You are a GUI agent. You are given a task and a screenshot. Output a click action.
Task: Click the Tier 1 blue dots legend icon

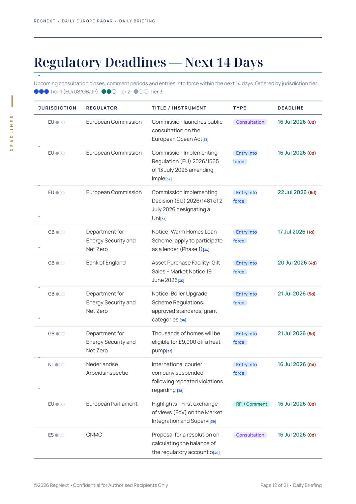coord(41,92)
